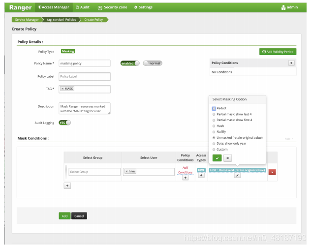Edit masking option with pencil icon

tap(237, 175)
